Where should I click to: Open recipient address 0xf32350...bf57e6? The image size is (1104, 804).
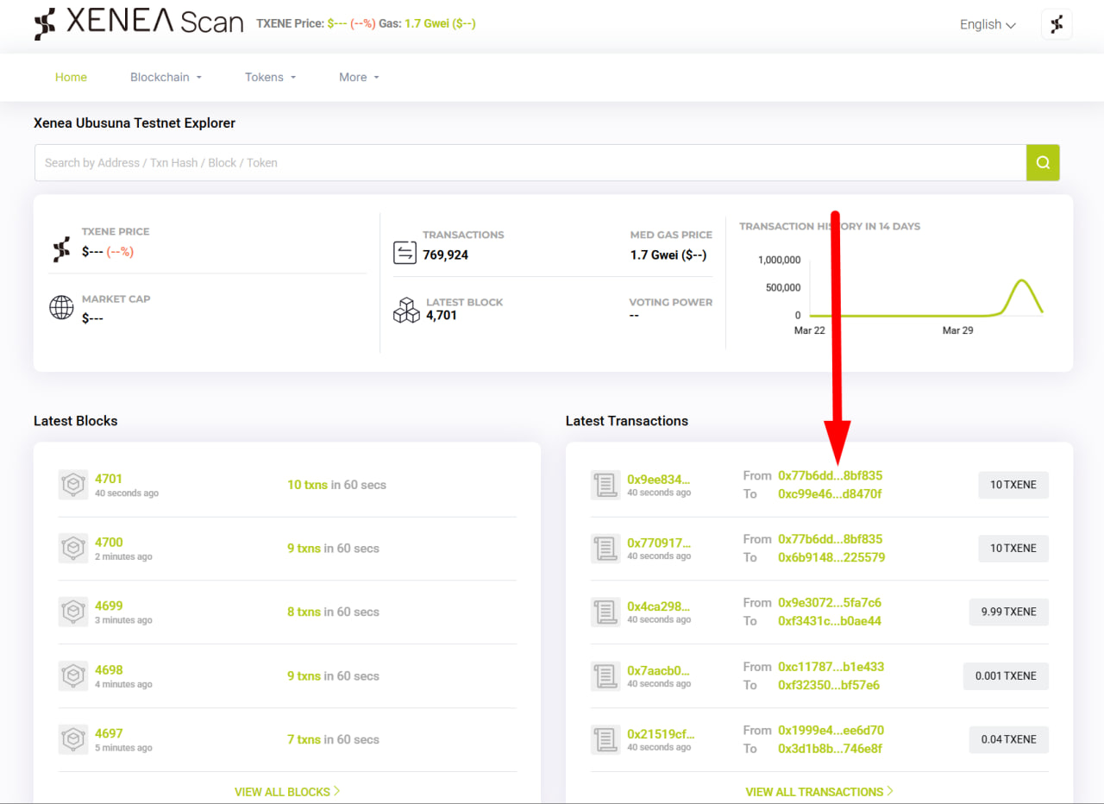[829, 686]
